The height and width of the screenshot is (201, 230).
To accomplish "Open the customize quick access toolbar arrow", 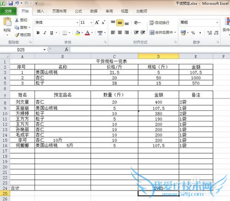I will point(36,3).
